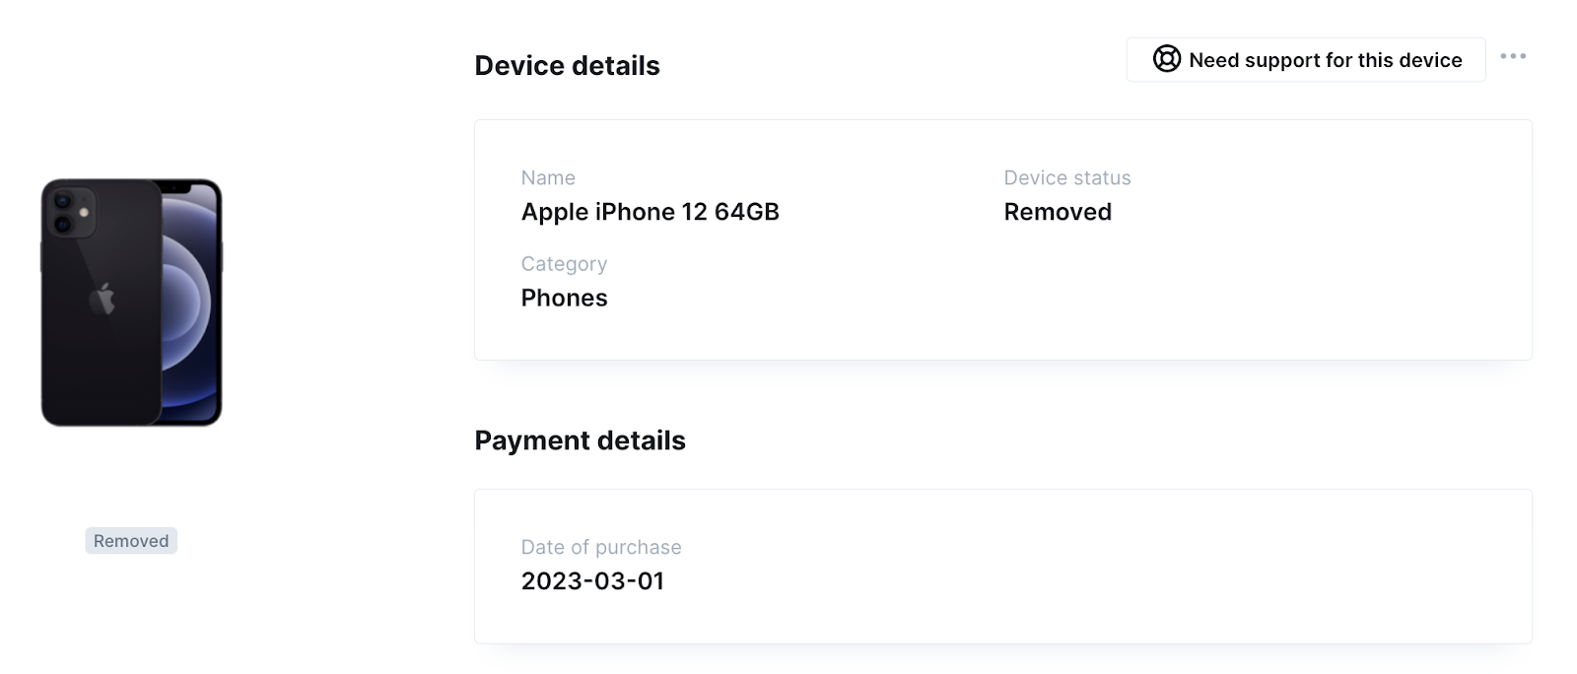Image resolution: width=1577 pixels, height=674 pixels.
Task: Click the Removed status badge under image
Action: 131,540
